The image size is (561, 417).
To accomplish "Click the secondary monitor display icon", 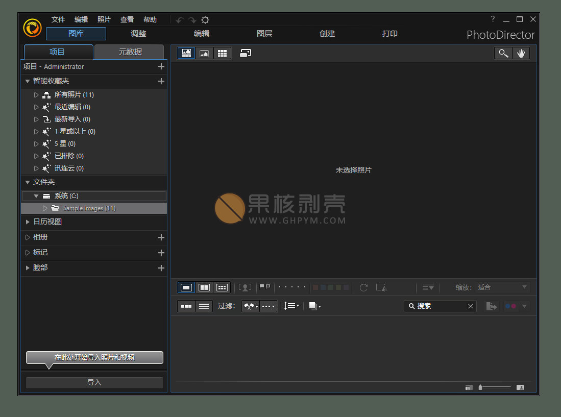I will click(x=246, y=53).
